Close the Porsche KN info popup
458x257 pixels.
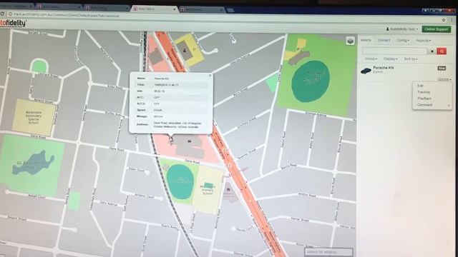210,76
